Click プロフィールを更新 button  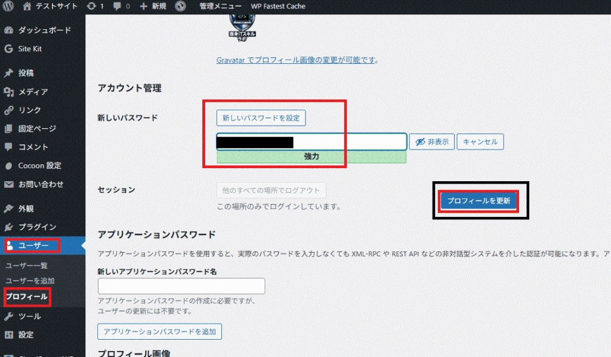479,201
